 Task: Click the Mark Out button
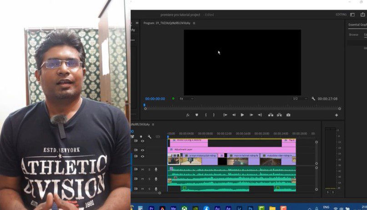point(214,115)
